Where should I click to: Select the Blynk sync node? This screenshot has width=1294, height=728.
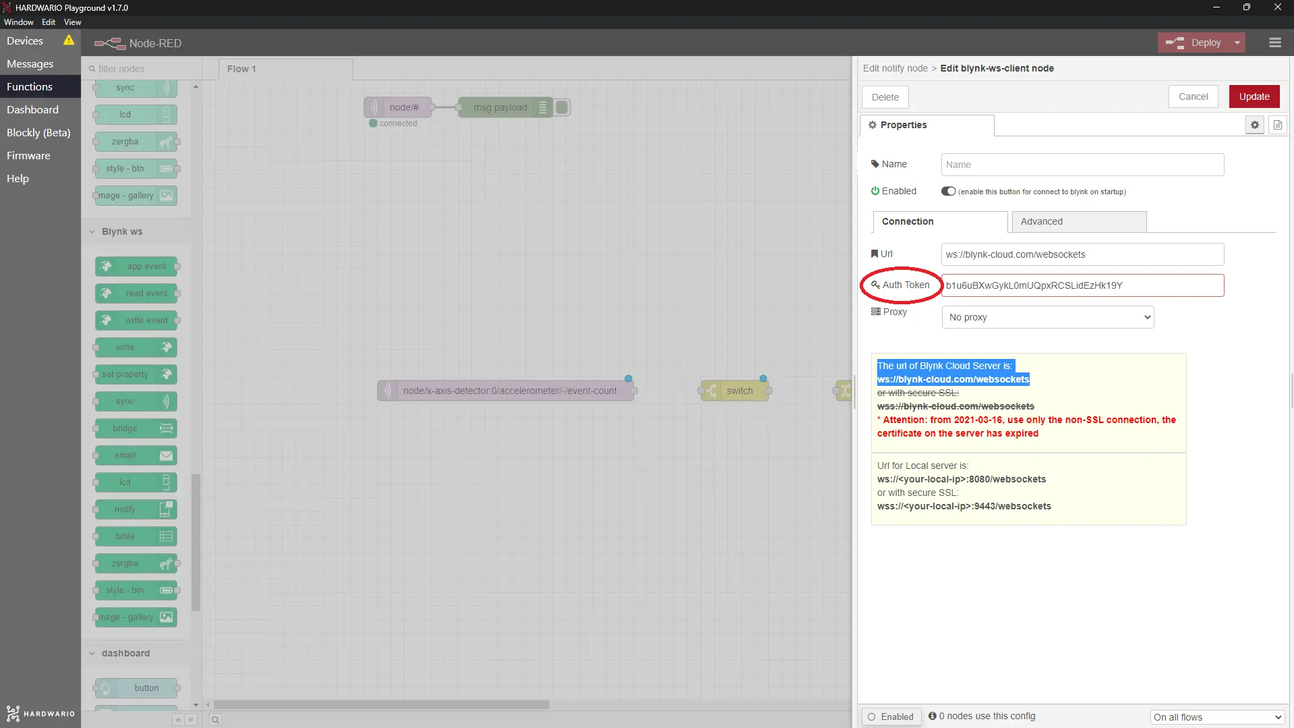pyautogui.click(x=136, y=401)
